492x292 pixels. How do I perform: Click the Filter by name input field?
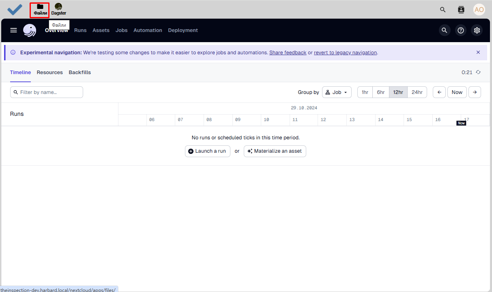[x=47, y=92]
